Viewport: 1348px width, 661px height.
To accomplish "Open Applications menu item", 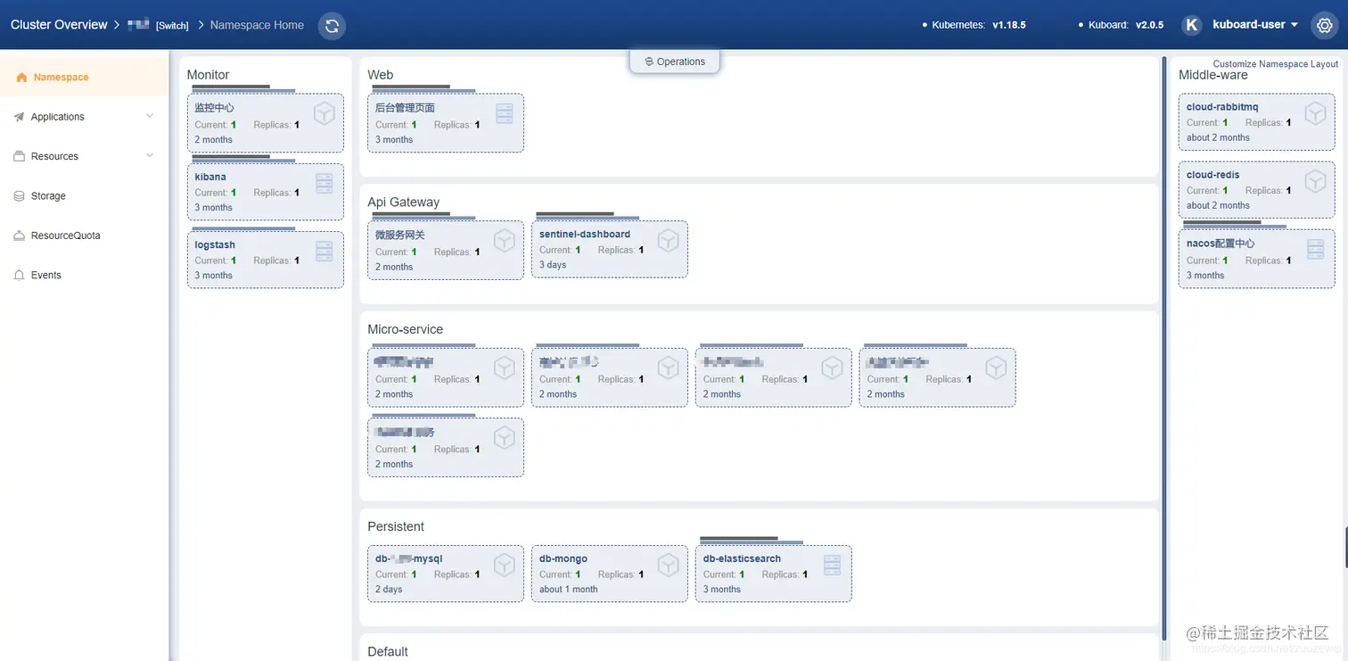I will [x=84, y=117].
